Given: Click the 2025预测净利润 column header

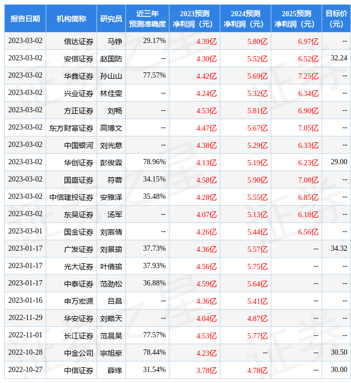Looking at the screenshot, I should click(x=296, y=18).
